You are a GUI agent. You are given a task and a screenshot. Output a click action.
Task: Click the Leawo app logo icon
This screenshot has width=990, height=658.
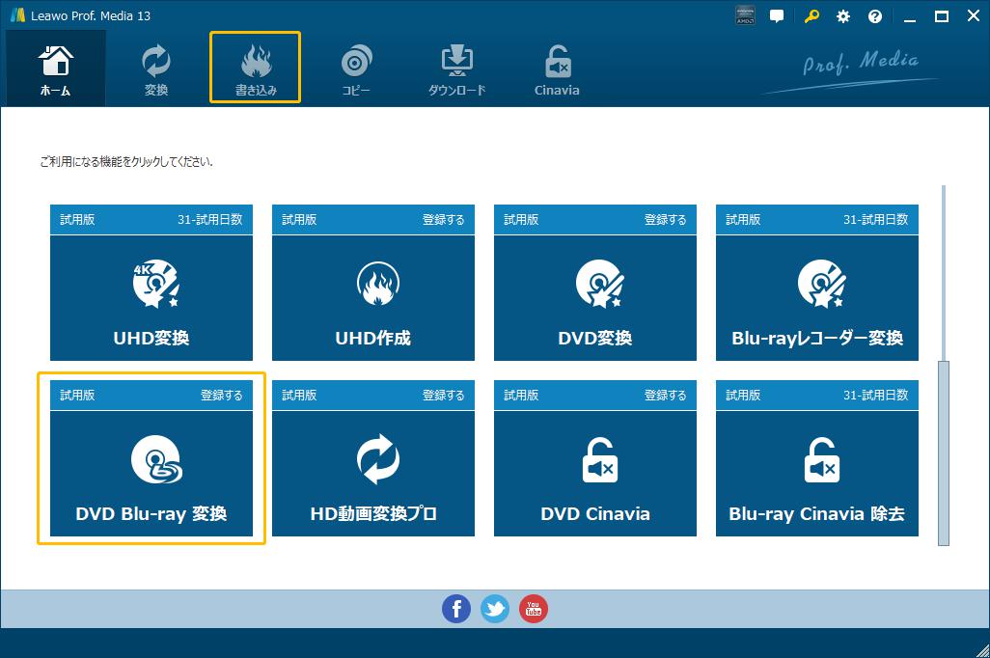coord(17,15)
